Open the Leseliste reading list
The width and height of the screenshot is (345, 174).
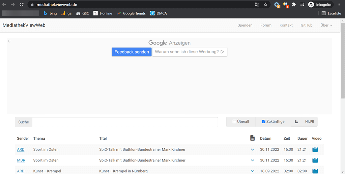click(332, 13)
